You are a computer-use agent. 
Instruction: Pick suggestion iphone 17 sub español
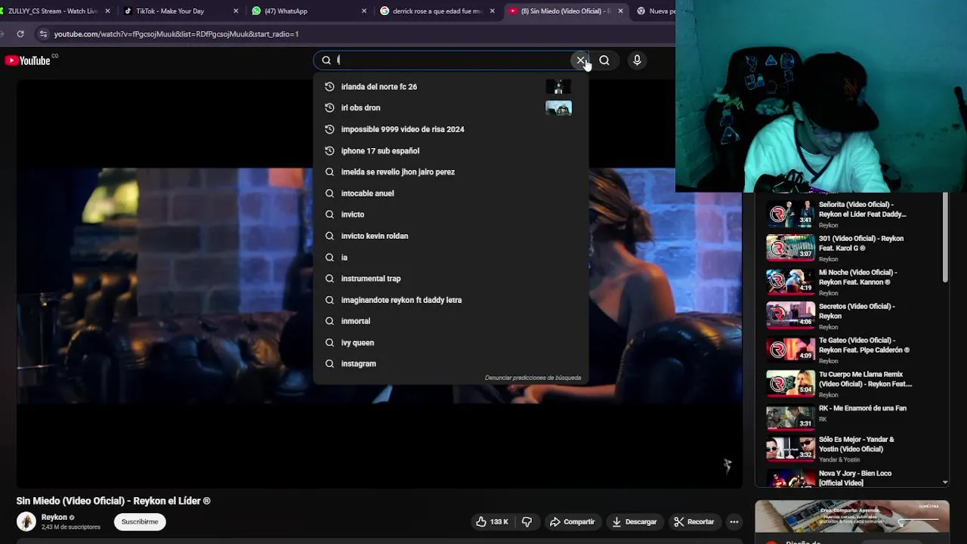pyautogui.click(x=451, y=150)
